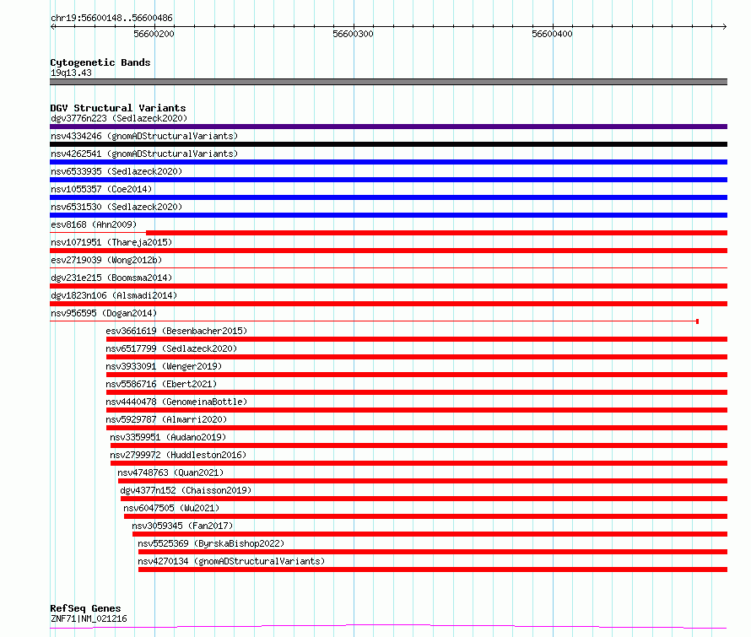Open the nsv4262541 (gnomADStructuralVariants) entry
This screenshot has height=637, width=751.
pyautogui.click(x=144, y=154)
